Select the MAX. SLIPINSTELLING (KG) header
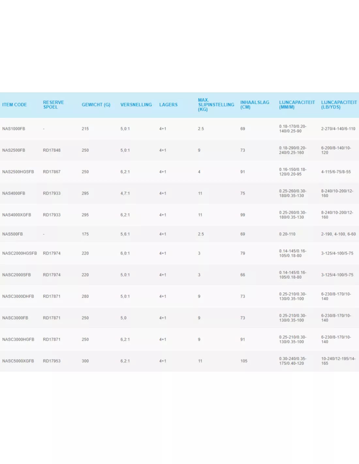359x464 pixels. click(216, 105)
